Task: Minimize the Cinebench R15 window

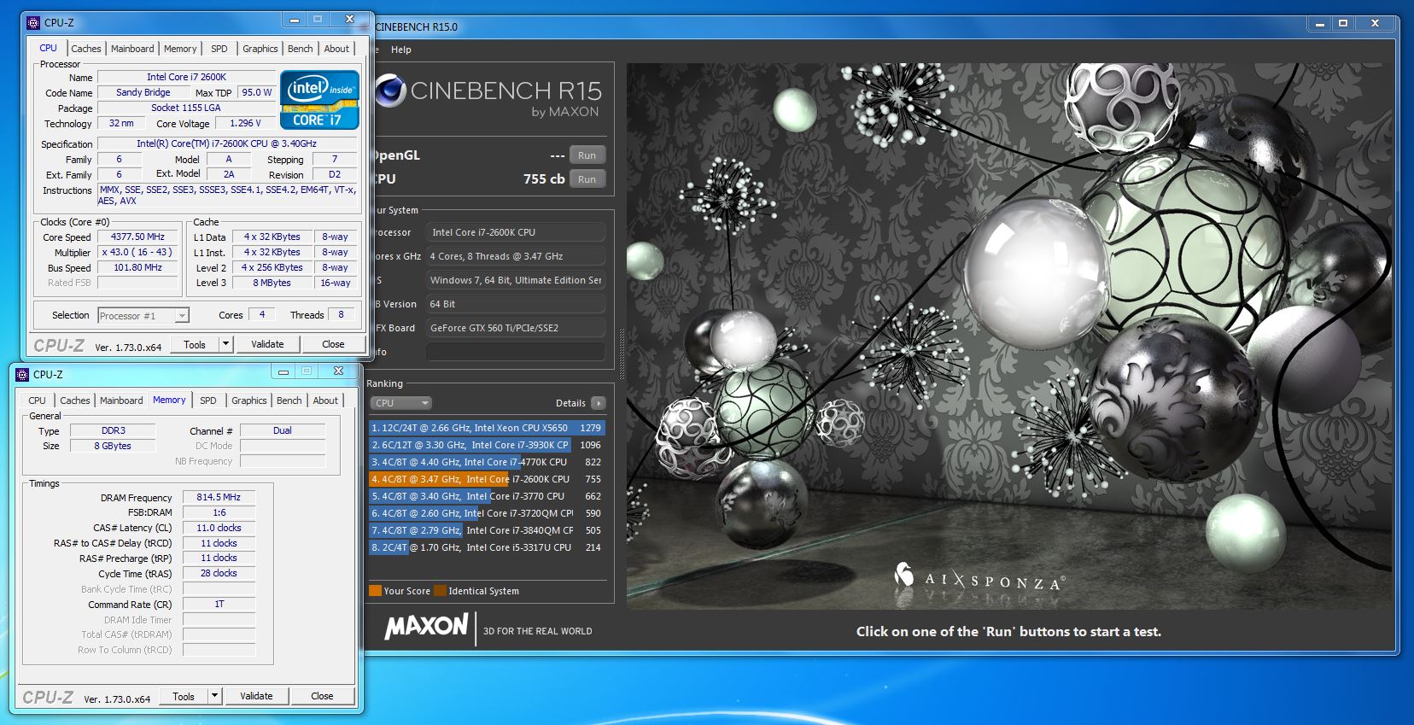Action: point(1320,24)
